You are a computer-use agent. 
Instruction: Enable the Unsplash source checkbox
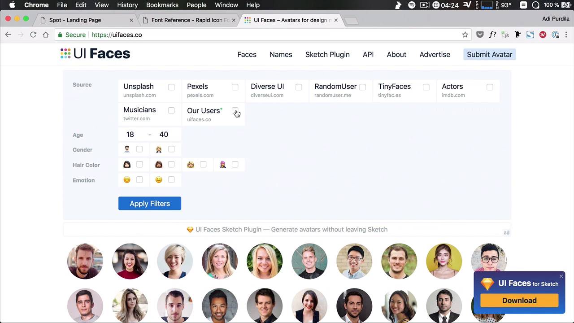(171, 87)
